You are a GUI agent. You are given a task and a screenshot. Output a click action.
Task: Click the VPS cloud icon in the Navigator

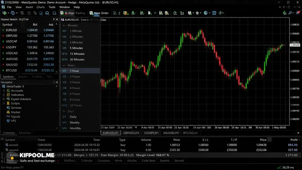(x=8, y=121)
